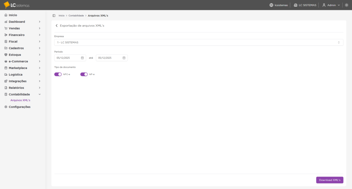Open the Empresa dropdown selector

198,42
